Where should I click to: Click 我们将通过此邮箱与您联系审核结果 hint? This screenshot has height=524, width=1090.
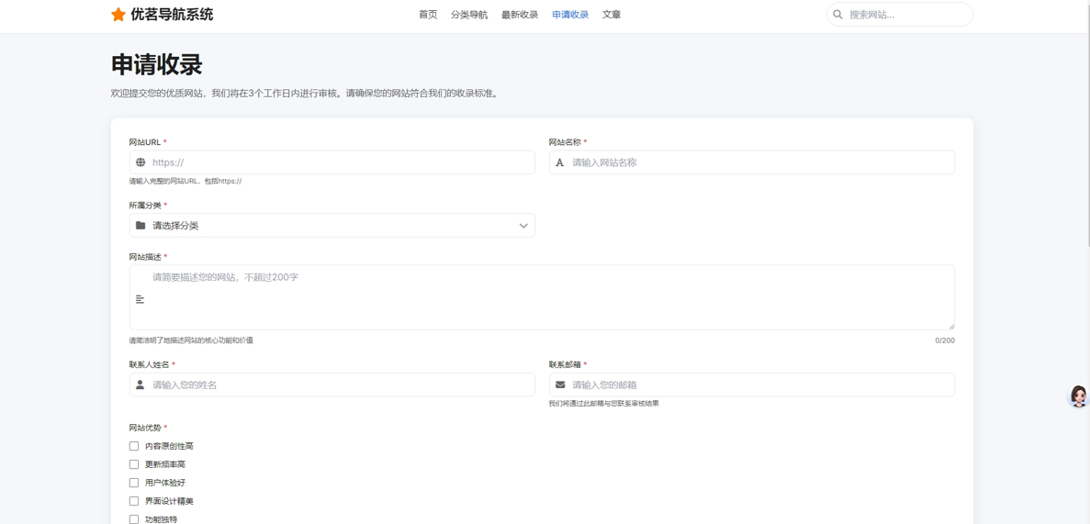[x=604, y=403]
